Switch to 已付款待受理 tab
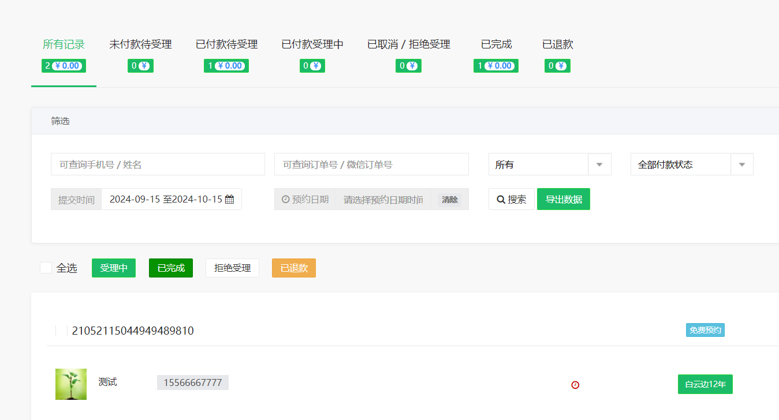Image resolution: width=779 pixels, height=420 pixels. (x=226, y=44)
